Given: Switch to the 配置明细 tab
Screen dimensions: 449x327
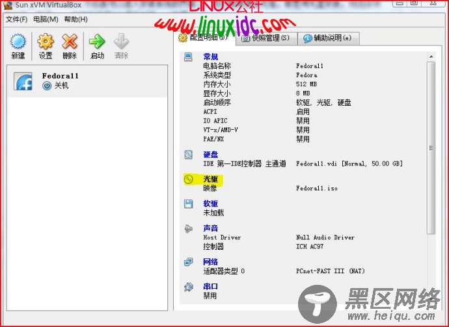Looking at the screenshot, I should point(206,38).
